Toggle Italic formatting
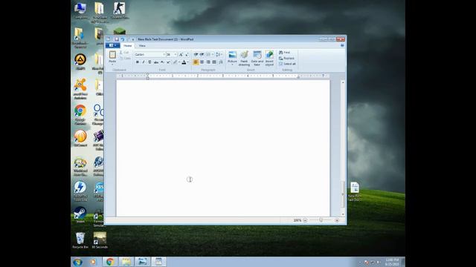Screen dimensions: 476x267 point(144,62)
